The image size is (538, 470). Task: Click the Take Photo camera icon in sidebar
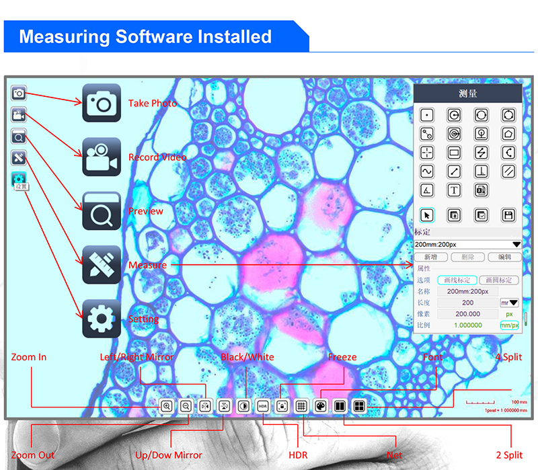pyautogui.click(x=19, y=93)
